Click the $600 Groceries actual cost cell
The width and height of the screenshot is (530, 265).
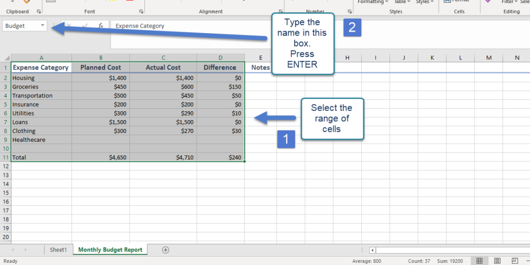click(x=163, y=86)
